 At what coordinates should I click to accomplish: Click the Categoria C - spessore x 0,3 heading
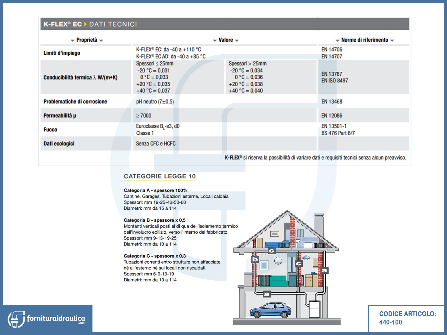point(154,256)
